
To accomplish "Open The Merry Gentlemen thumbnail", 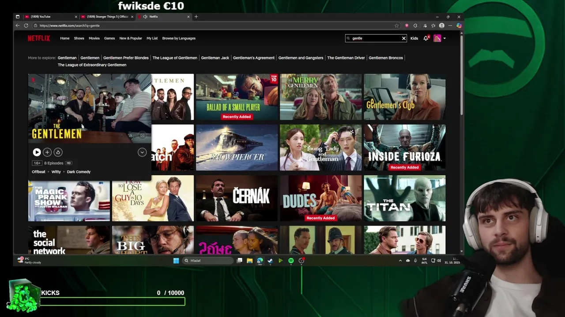I will point(320,97).
